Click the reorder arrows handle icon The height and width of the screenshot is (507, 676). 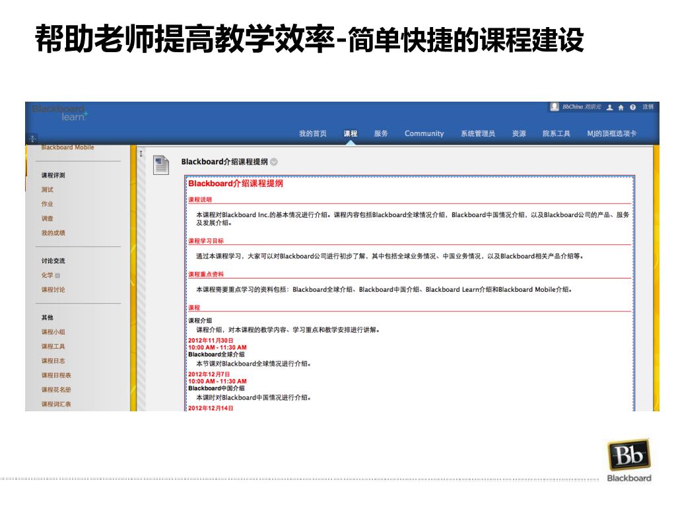point(141,153)
